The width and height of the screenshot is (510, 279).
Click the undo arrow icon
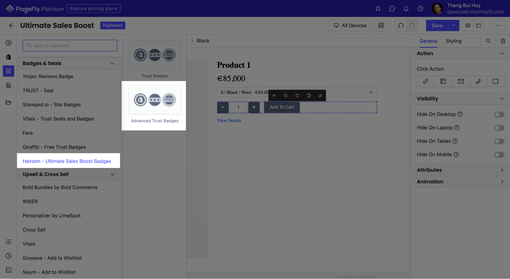point(401,25)
